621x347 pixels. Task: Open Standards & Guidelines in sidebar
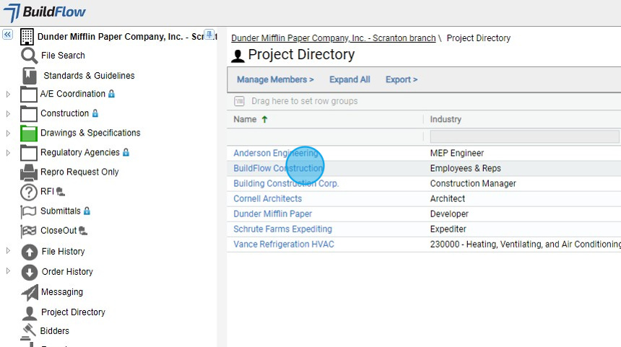pos(89,76)
